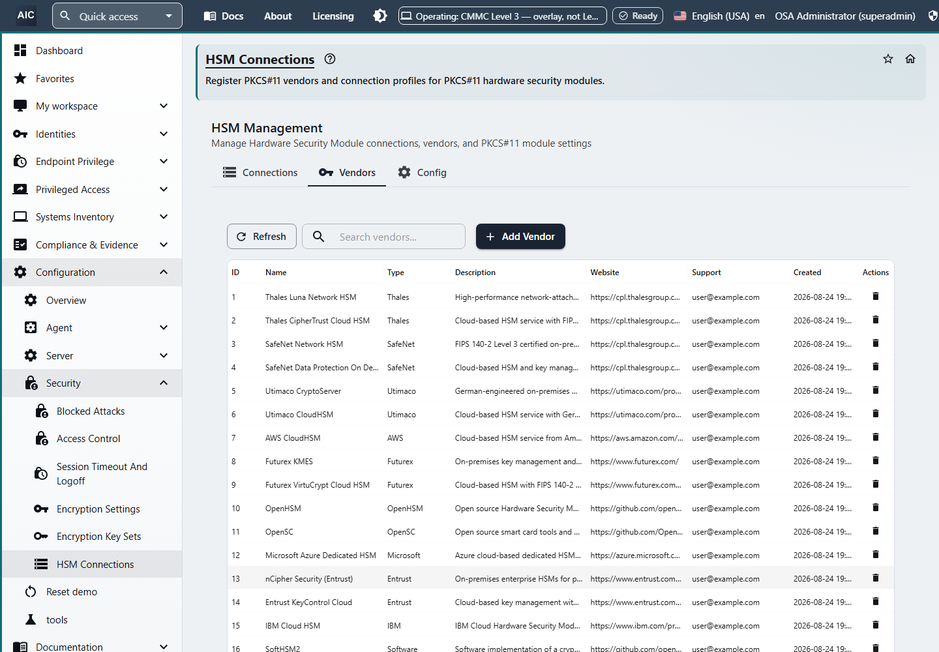This screenshot has width=939, height=652.
Task: Expand Privileged Access section
Action: tap(92, 189)
